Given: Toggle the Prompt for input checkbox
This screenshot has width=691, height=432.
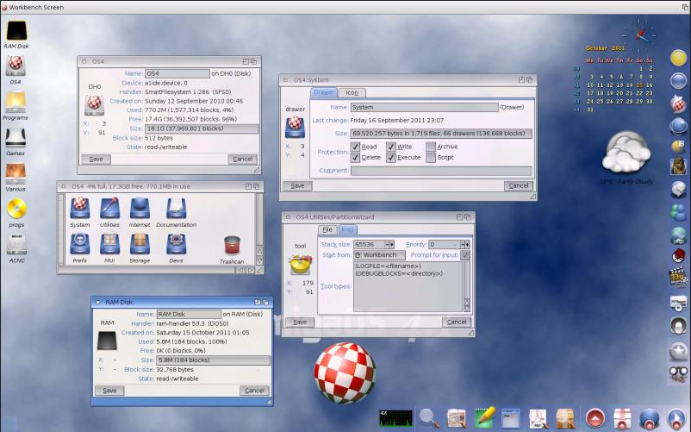Looking at the screenshot, I should pos(465,255).
